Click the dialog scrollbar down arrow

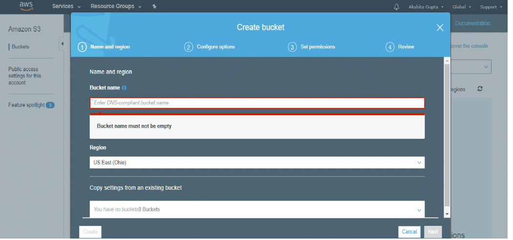[x=447, y=214]
